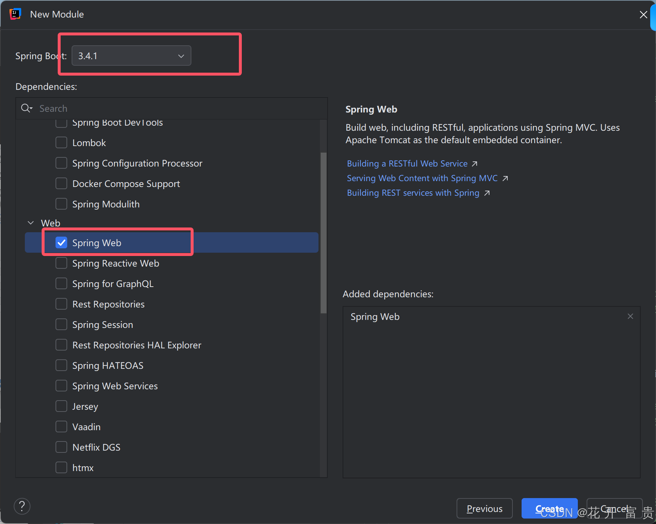
Task: Check the Jersey checkbox
Action: point(61,406)
